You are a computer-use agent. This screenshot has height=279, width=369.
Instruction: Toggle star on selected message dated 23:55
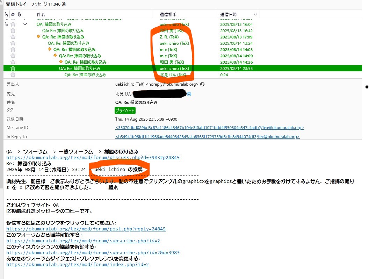tap(13, 69)
